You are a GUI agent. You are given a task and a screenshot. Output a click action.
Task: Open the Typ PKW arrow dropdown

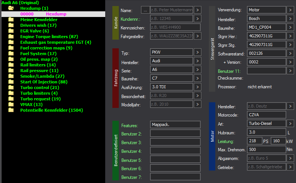[198, 52]
